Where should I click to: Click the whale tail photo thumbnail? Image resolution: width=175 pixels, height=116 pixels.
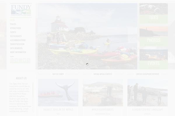pos(58,93)
